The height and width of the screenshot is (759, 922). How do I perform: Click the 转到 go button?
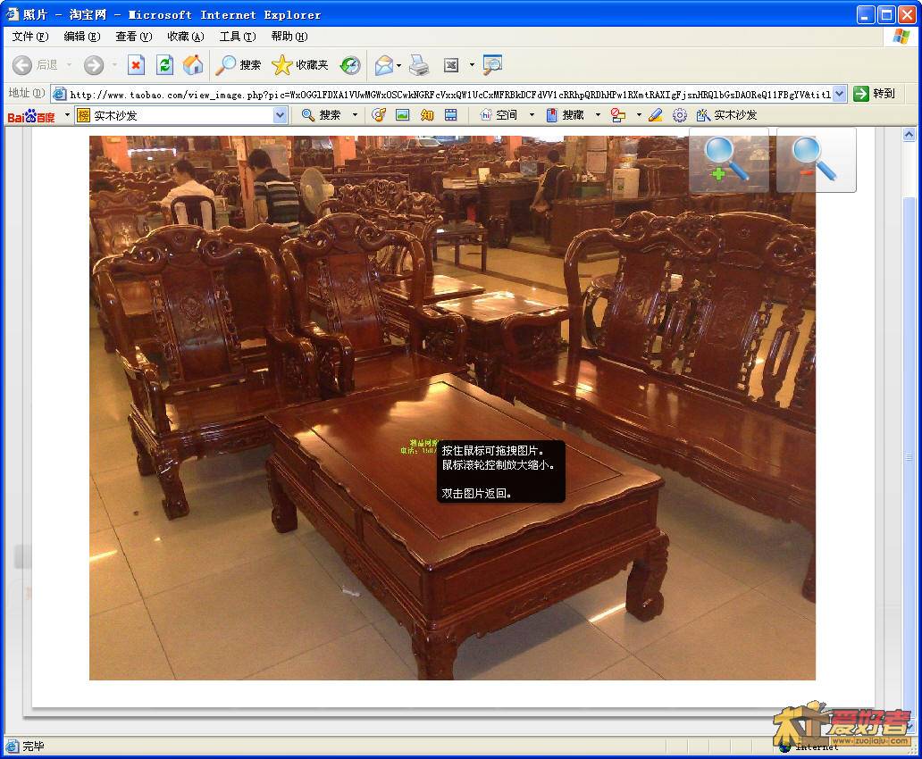coord(875,94)
